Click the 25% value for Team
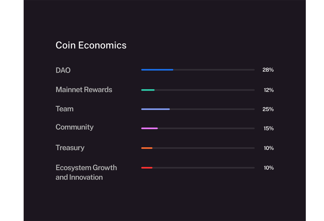The width and height of the screenshot is (324, 221). click(x=268, y=109)
